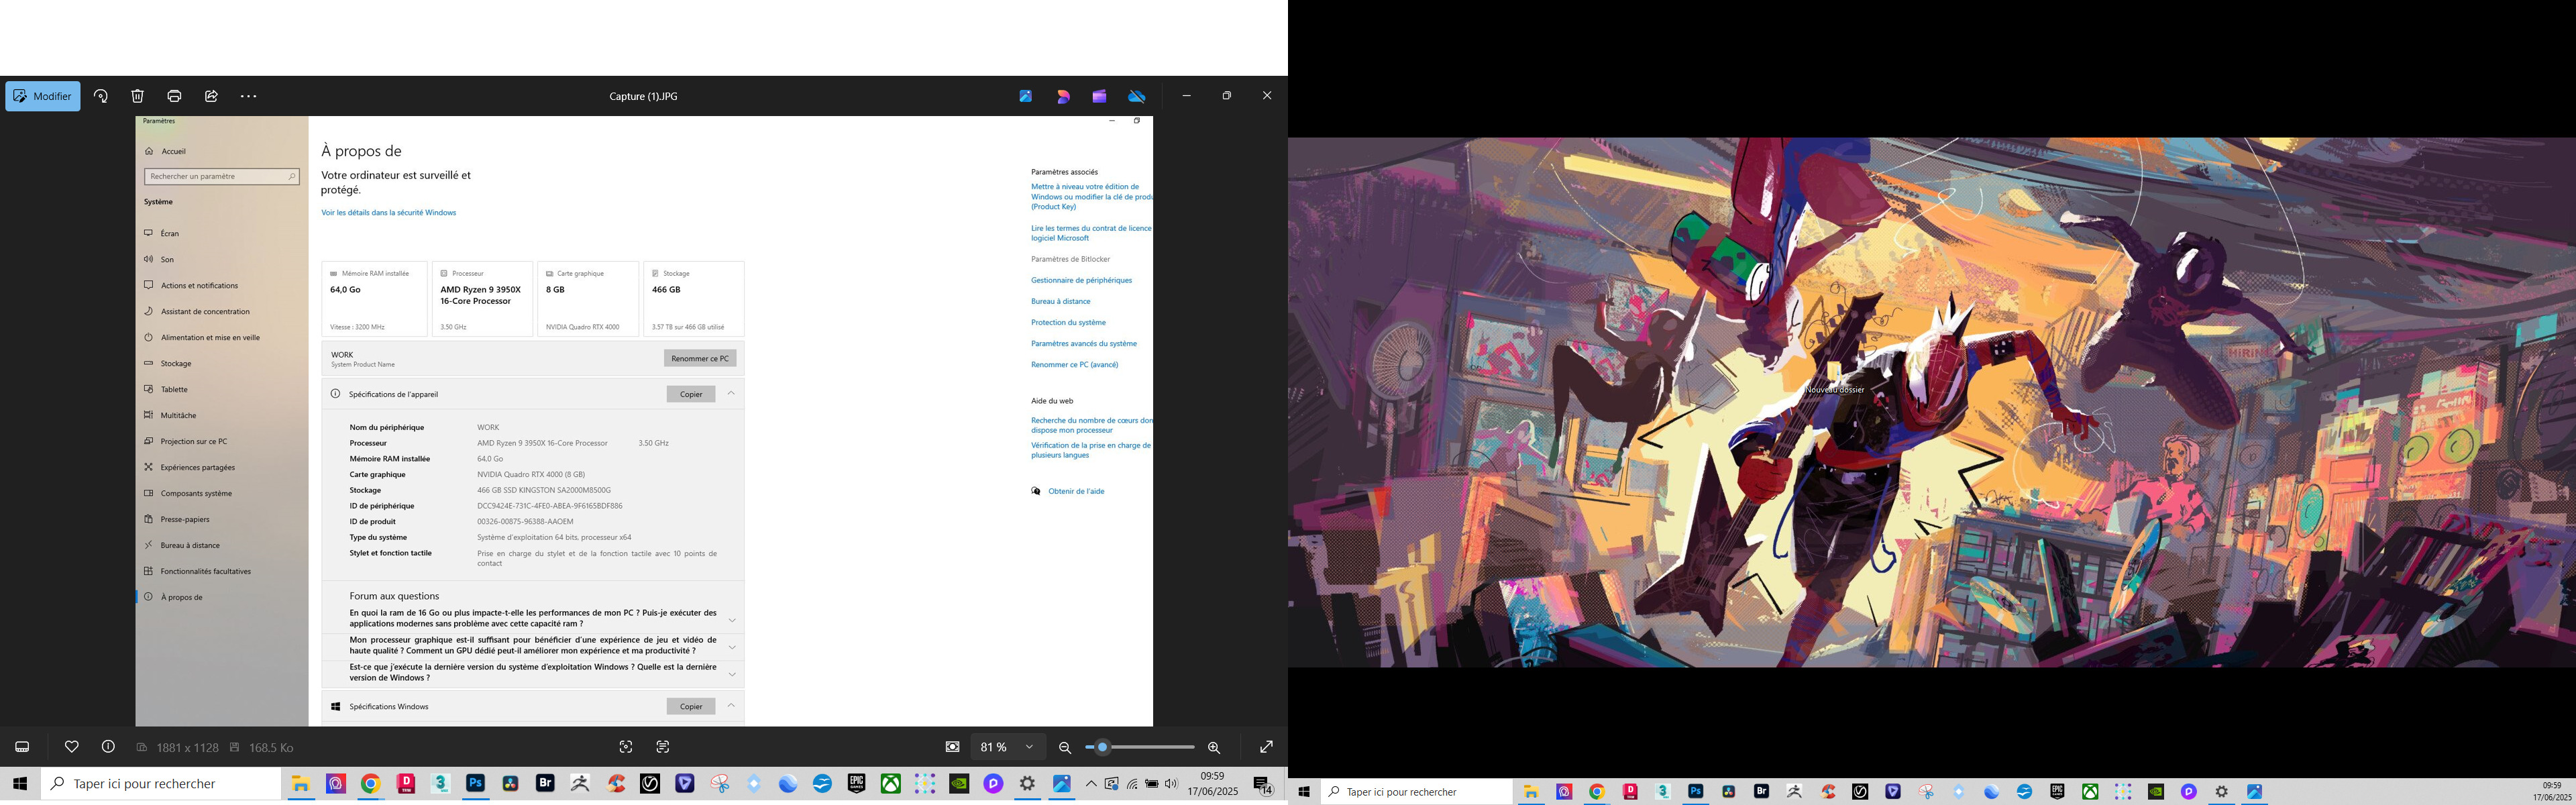Open the three-dots more options menu
Screen dimensions: 2576x805
tap(249, 96)
